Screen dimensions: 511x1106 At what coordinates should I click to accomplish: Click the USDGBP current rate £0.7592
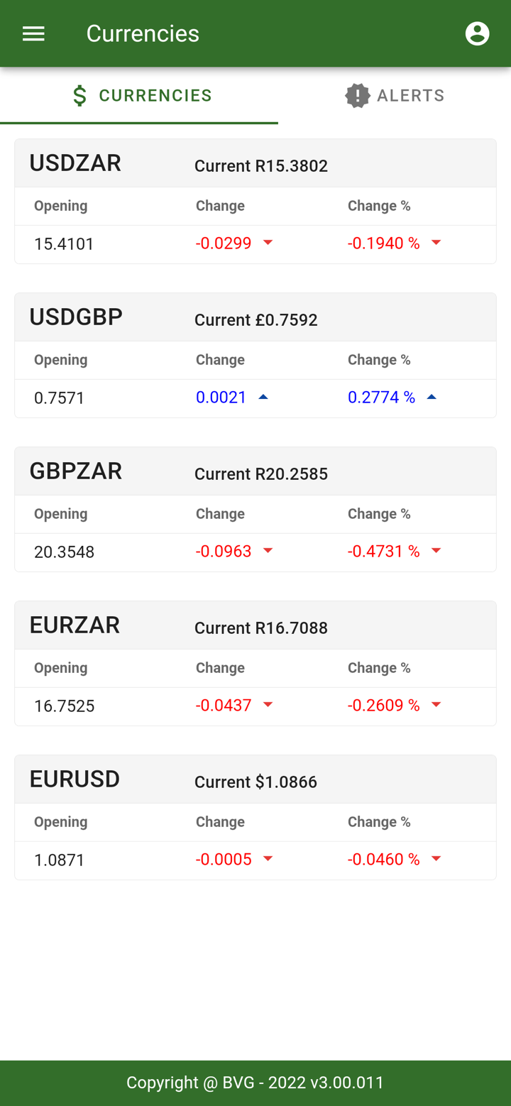(x=256, y=320)
